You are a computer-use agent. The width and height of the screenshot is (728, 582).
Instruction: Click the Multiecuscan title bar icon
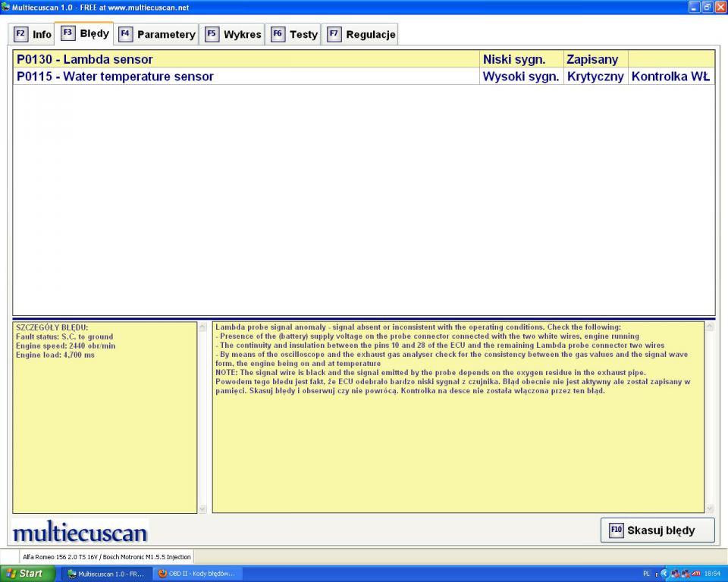pos(5,7)
